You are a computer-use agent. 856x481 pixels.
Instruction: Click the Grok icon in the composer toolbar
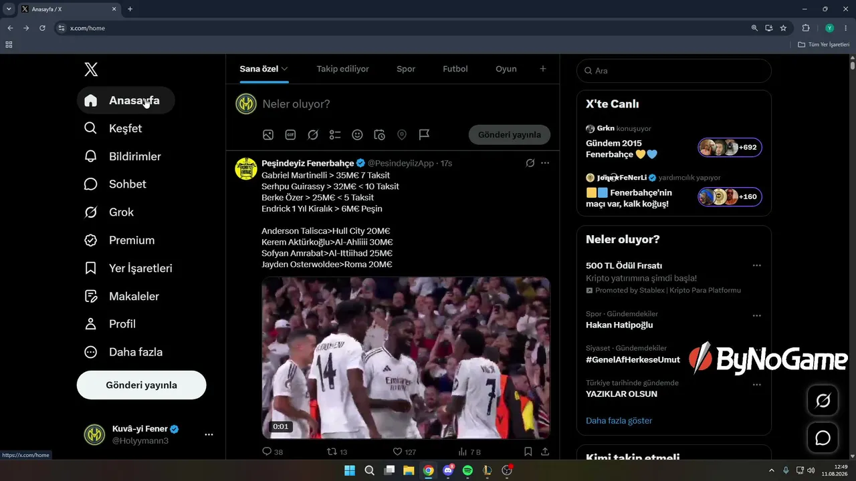click(x=313, y=135)
